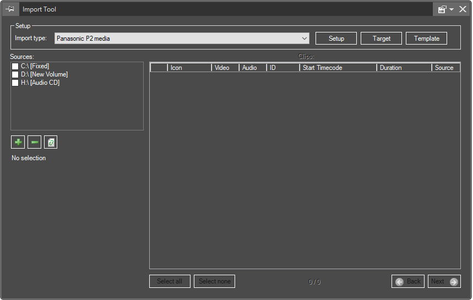Click the ID column header

[282, 68]
